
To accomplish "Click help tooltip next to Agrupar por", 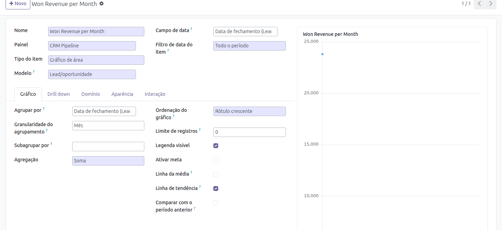I will pyautogui.click(x=44, y=109).
